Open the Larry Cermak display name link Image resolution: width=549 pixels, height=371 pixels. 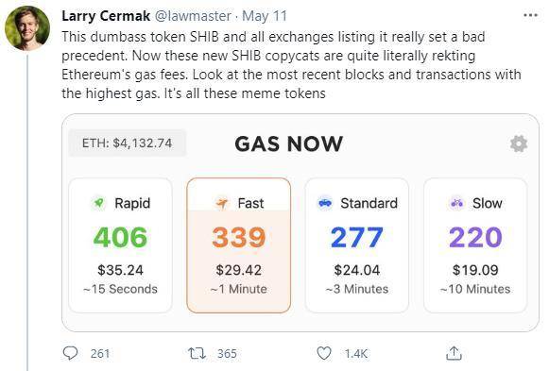pyautogui.click(x=106, y=16)
